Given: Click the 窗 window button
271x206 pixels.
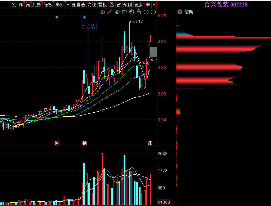Looking at the screenshot, I should 119,5.
